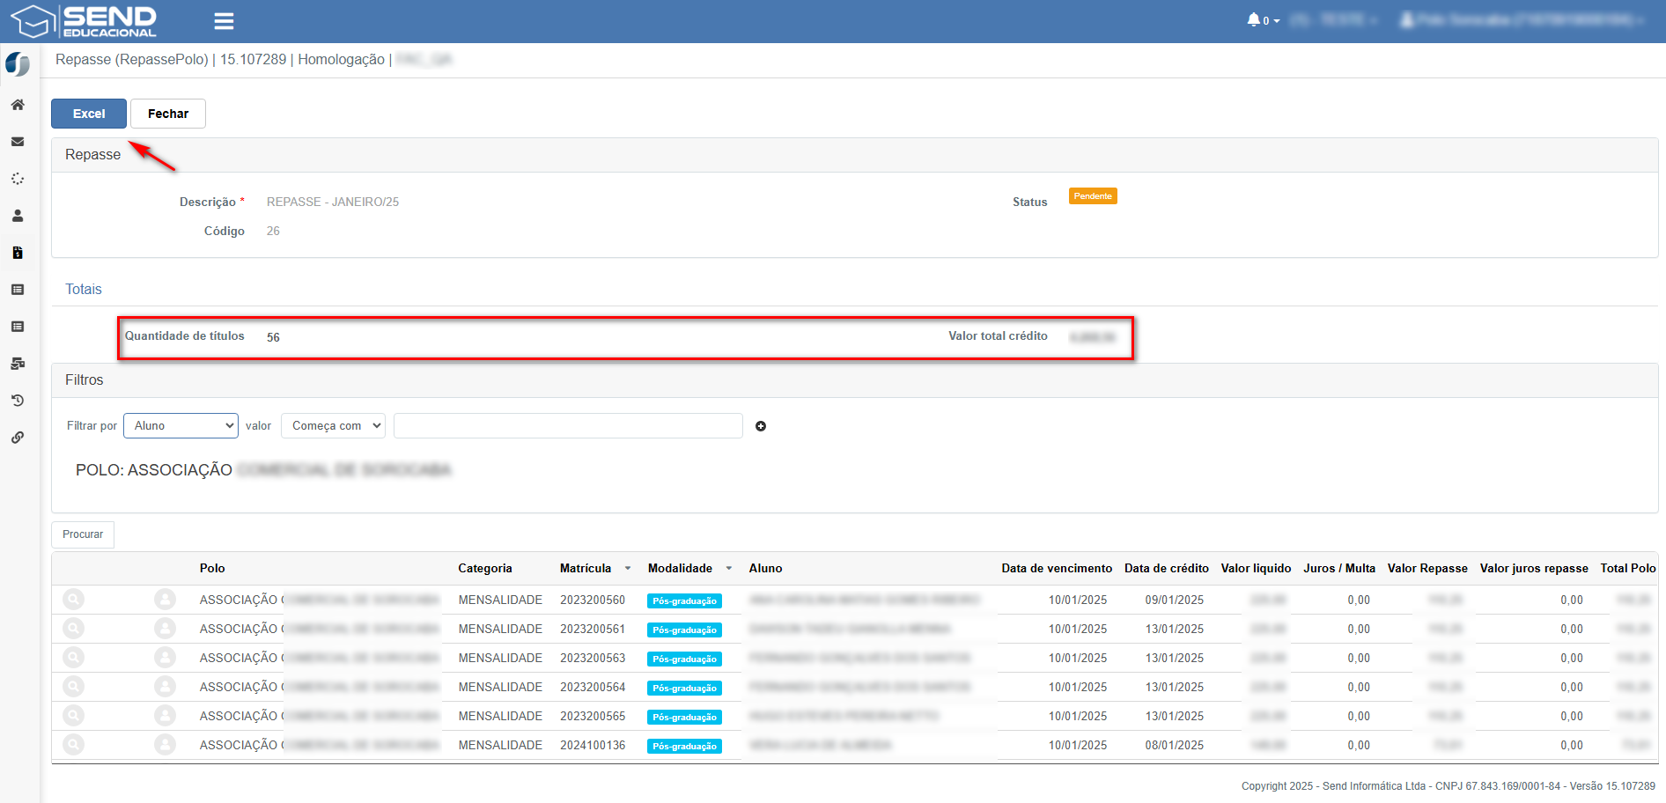Viewport: 1666px width, 803px height.
Task: Export the report with Excel button
Action: pos(89,114)
